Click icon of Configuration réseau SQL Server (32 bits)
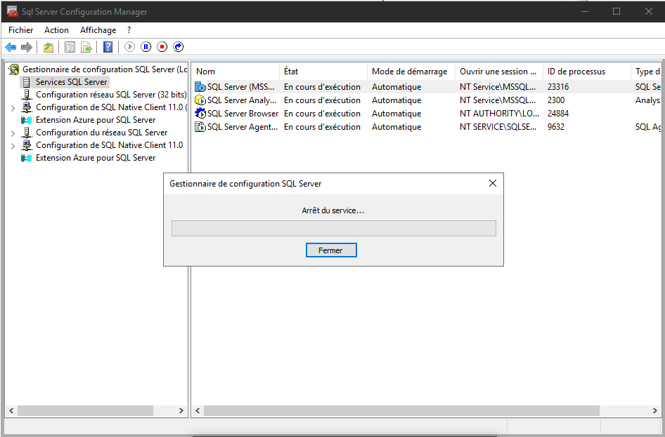 [x=27, y=95]
